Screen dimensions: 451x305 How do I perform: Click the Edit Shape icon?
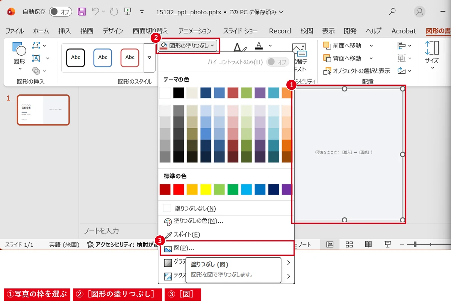(x=36, y=46)
